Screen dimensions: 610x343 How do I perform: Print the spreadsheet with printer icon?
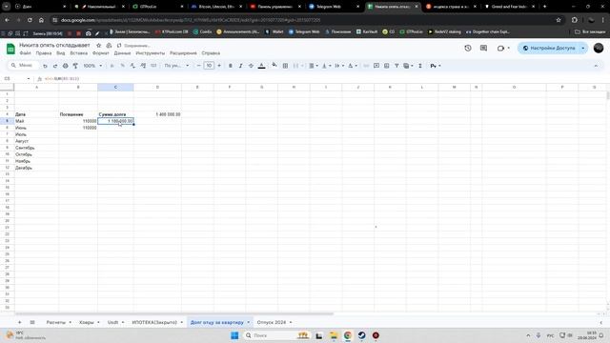tap(66, 66)
